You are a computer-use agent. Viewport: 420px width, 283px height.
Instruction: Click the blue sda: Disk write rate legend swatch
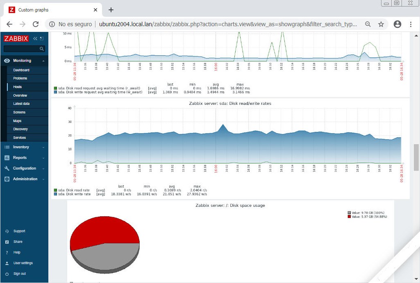coord(55,194)
